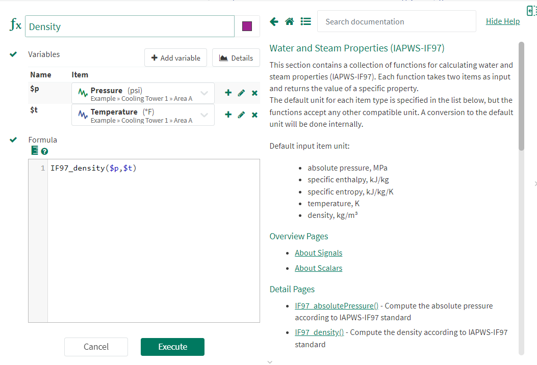
Task: Open the About Signals overview page
Action: (318, 253)
